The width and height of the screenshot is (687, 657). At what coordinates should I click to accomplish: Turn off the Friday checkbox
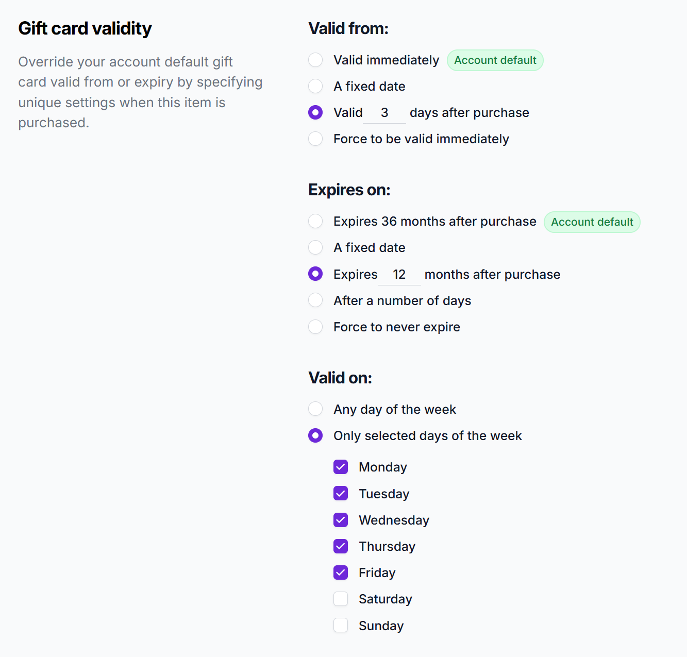pyautogui.click(x=341, y=572)
